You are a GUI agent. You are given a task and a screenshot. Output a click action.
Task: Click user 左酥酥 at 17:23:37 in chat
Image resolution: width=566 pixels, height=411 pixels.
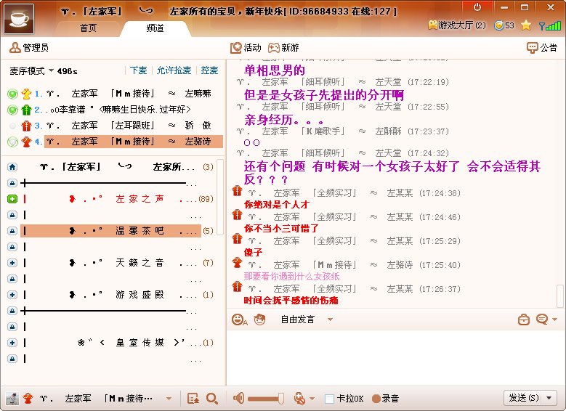388,131
